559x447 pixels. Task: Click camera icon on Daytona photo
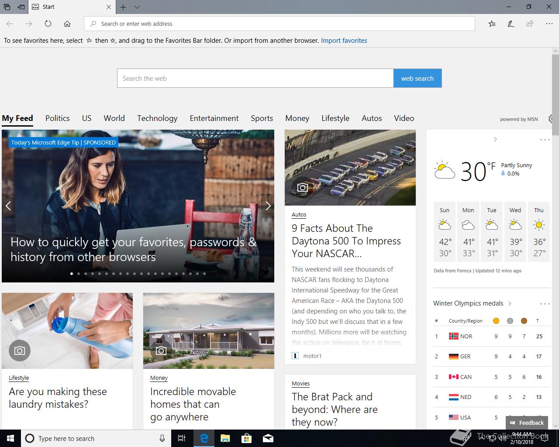303,187
